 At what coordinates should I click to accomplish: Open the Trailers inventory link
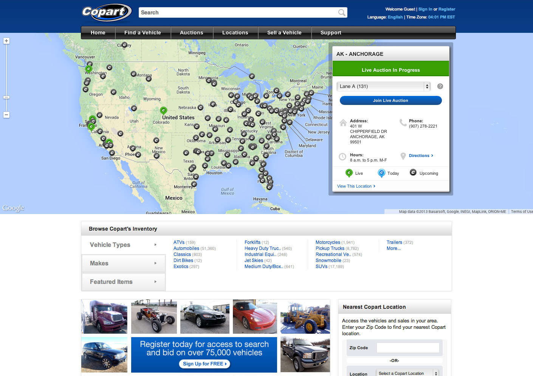[x=394, y=242]
